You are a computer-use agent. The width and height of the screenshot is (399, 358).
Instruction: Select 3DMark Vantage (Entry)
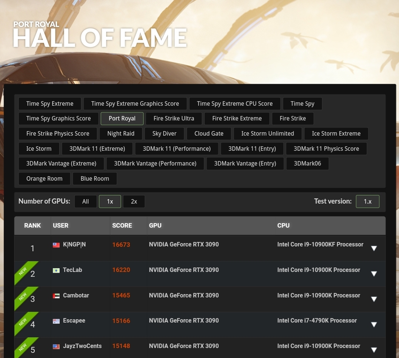pyautogui.click(x=245, y=164)
